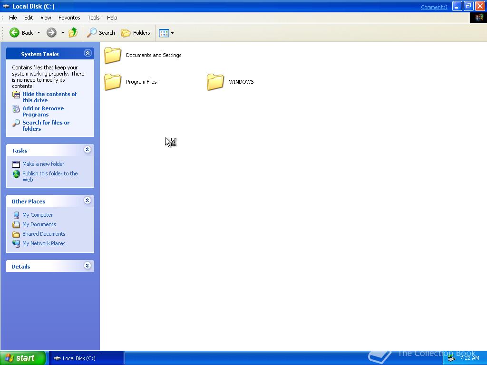The height and width of the screenshot is (365, 487).
Task: Collapse the Other Places panel
Action: point(88,201)
